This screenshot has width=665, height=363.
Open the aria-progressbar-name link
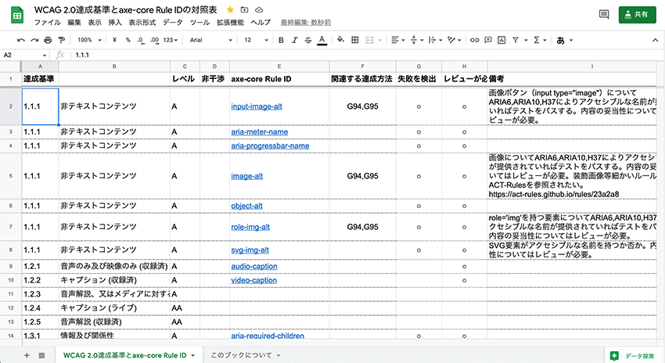(270, 146)
